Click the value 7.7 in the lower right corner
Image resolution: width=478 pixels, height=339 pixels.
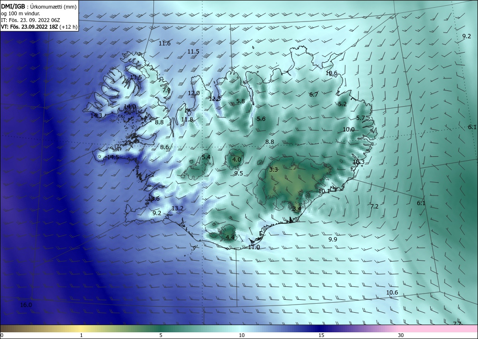pos(457,324)
